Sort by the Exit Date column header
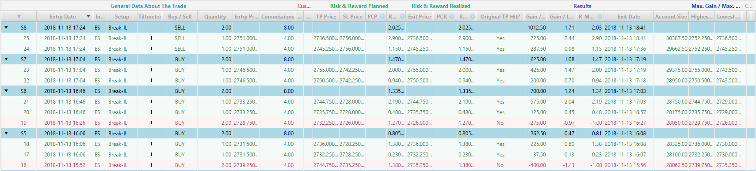The width and height of the screenshot is (756, 171). [629, 17]
